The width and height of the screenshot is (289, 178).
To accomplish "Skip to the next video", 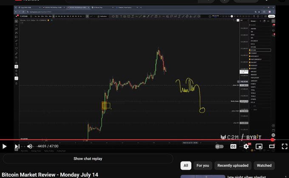I will (x=17, y=147).
